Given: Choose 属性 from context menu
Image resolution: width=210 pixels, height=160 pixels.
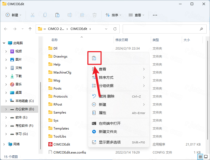Looking at the screenshot, I should point(119,113).
